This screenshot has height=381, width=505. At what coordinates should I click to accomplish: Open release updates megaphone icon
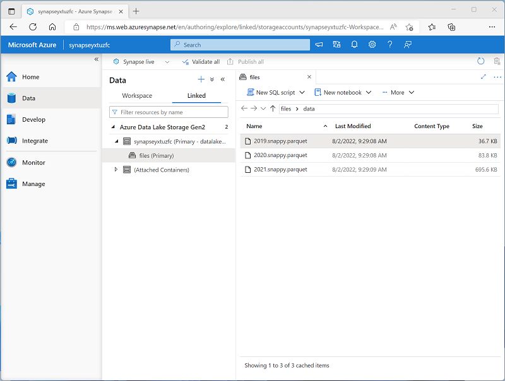[x=319, y=45]
